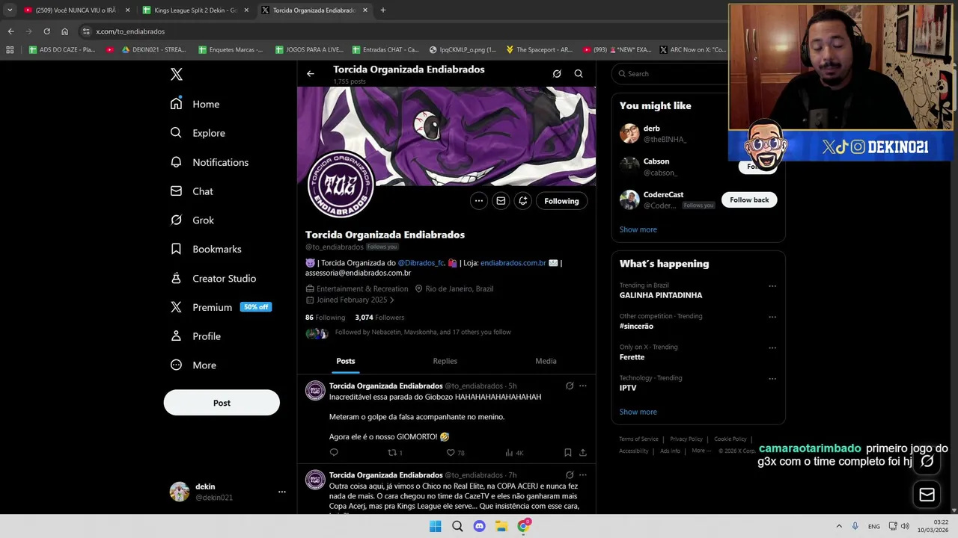Screen dimensions: 958x538
Task: Click Grok icon on Chico post
Action: point(570,475)
